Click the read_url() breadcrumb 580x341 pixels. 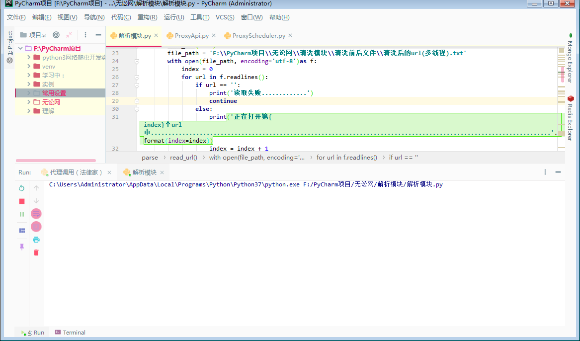(x=183, y=158)
